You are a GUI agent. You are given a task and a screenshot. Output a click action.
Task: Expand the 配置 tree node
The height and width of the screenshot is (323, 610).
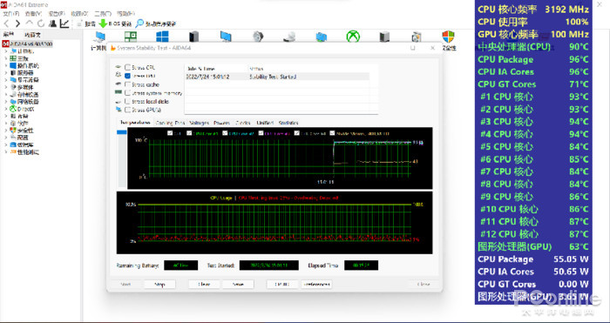[6, 138]
